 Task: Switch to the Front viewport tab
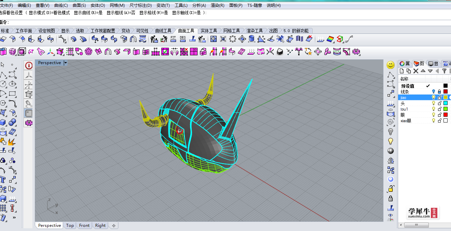coord(84,226)
